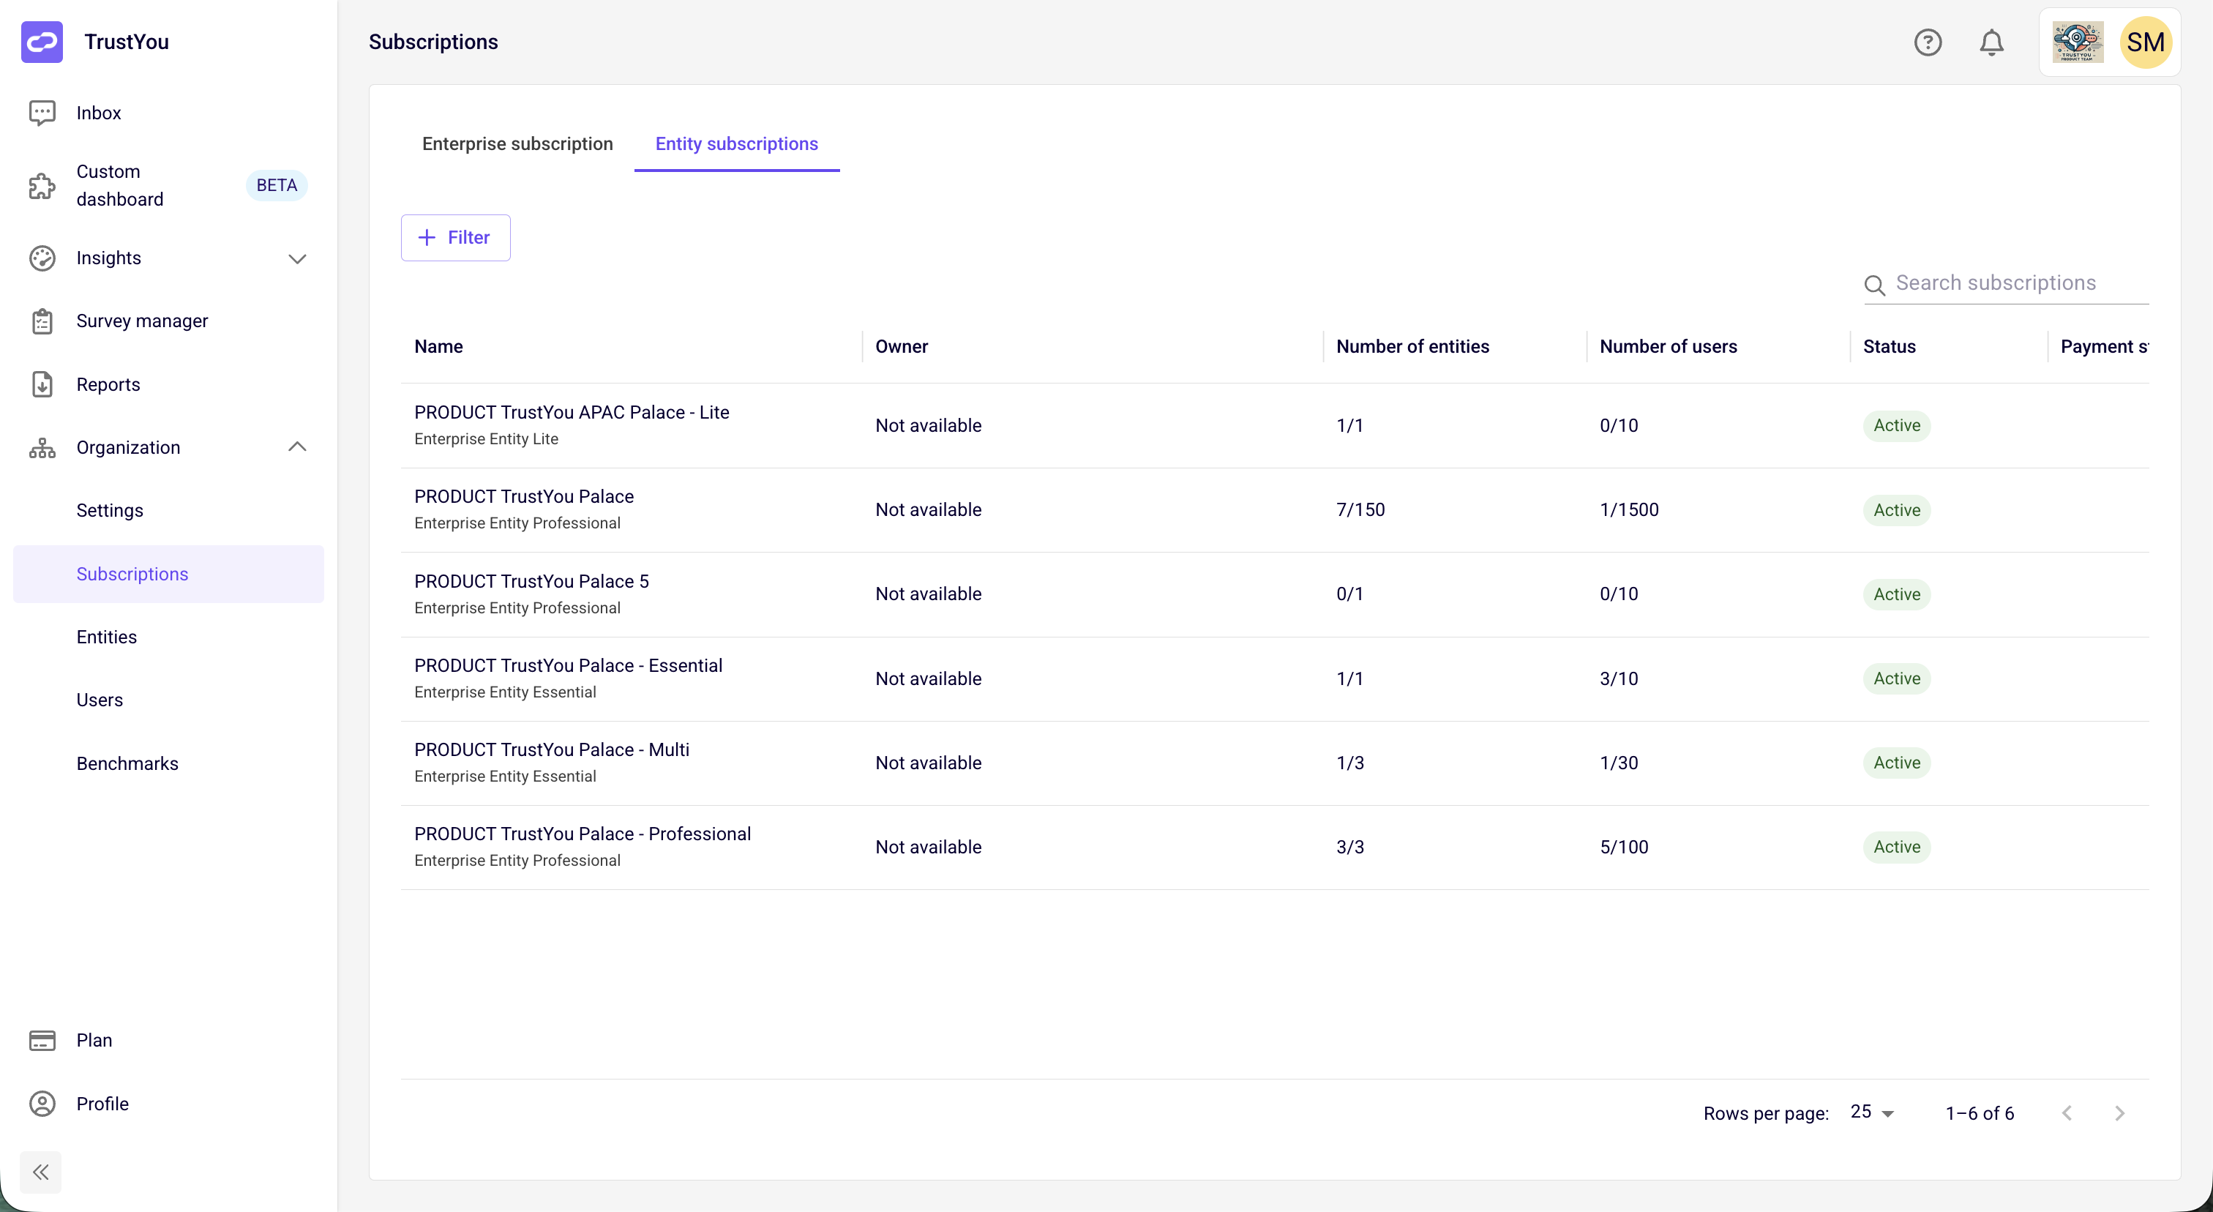The width and height of the screenshot is (2213, 1212).
Task: Open Subscriptions sidebar item
Action: click(168, 574)
